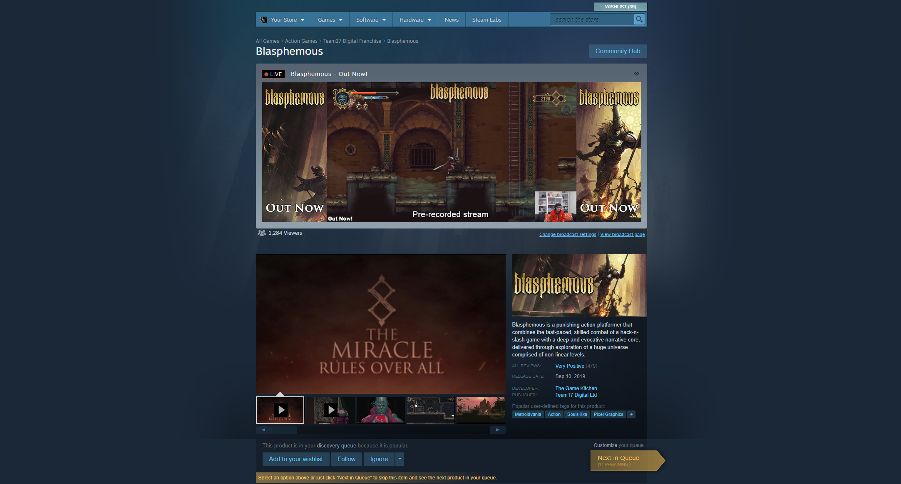Open developer The Game Kitchen
Viewport: 901px width, 484px height.
576,388
